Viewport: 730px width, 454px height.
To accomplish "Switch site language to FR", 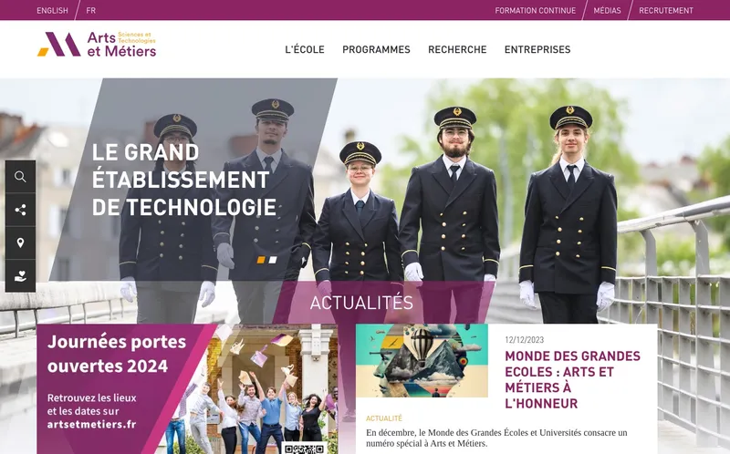I will point(90,10).
